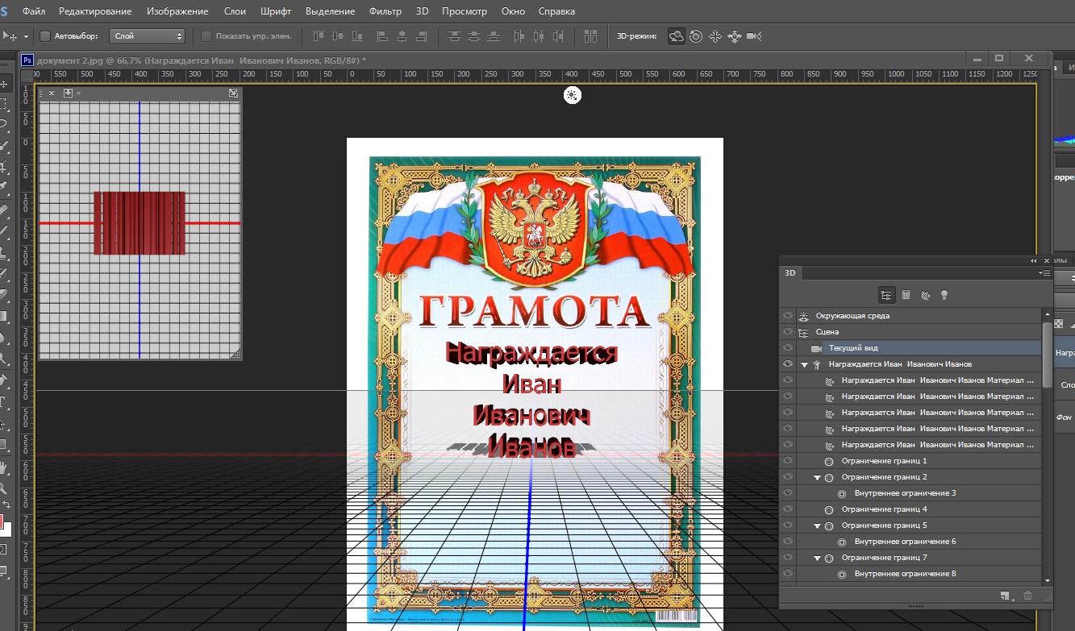Open the Слой auto-select dropdown

point(147,36)
